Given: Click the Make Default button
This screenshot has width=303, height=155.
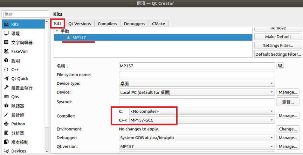Looking at the screenshot, I should click(278, 37).
